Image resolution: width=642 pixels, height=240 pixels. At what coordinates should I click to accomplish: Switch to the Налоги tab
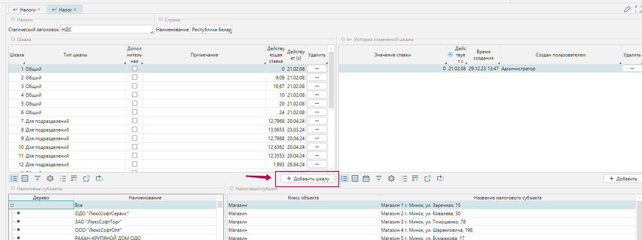coord(27,9)
